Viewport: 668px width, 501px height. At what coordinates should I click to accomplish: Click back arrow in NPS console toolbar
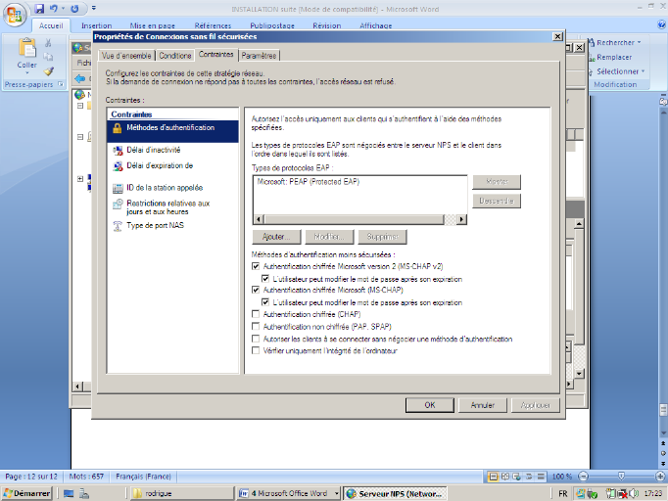point(79,78)
